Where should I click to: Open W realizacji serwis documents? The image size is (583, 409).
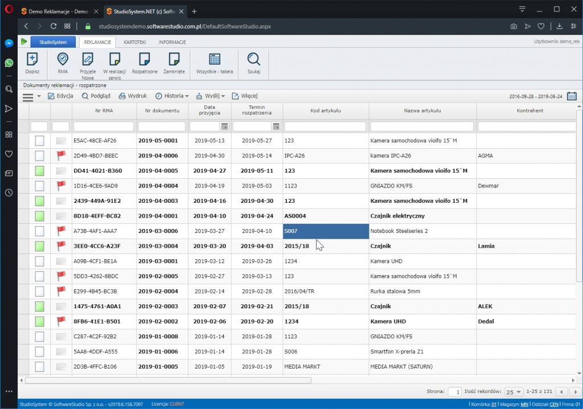tap(114, 59)
